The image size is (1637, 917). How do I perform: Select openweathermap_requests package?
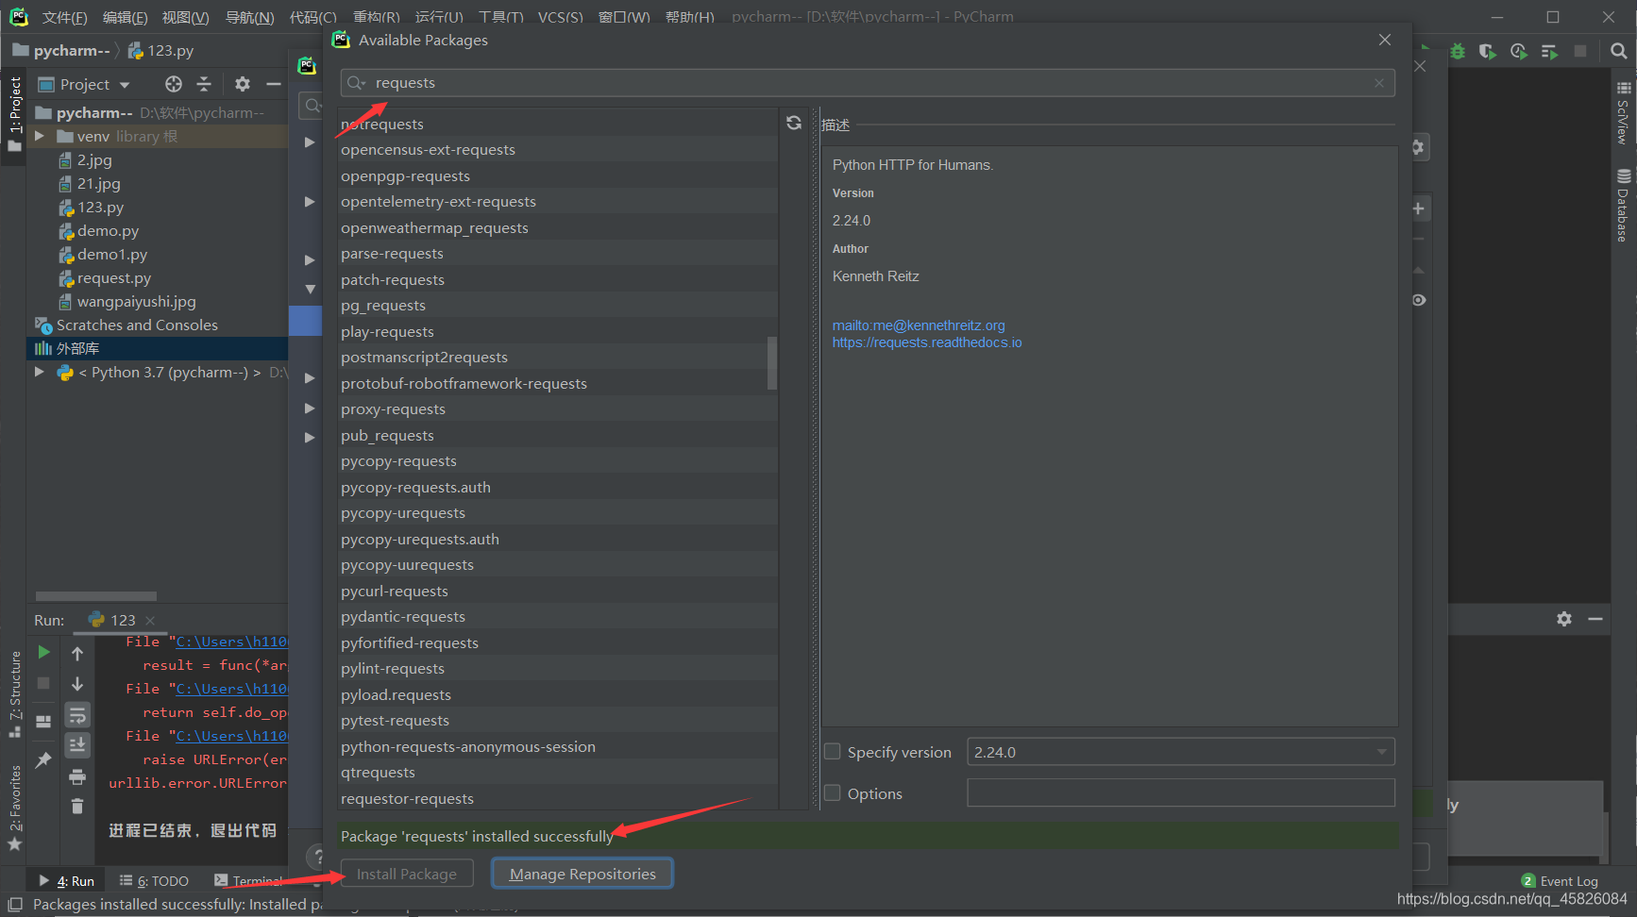tap(557, 228)
